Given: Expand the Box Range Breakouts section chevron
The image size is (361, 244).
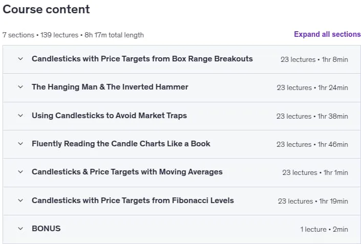Looking at the screenshot, I should [x=20, y=59].
